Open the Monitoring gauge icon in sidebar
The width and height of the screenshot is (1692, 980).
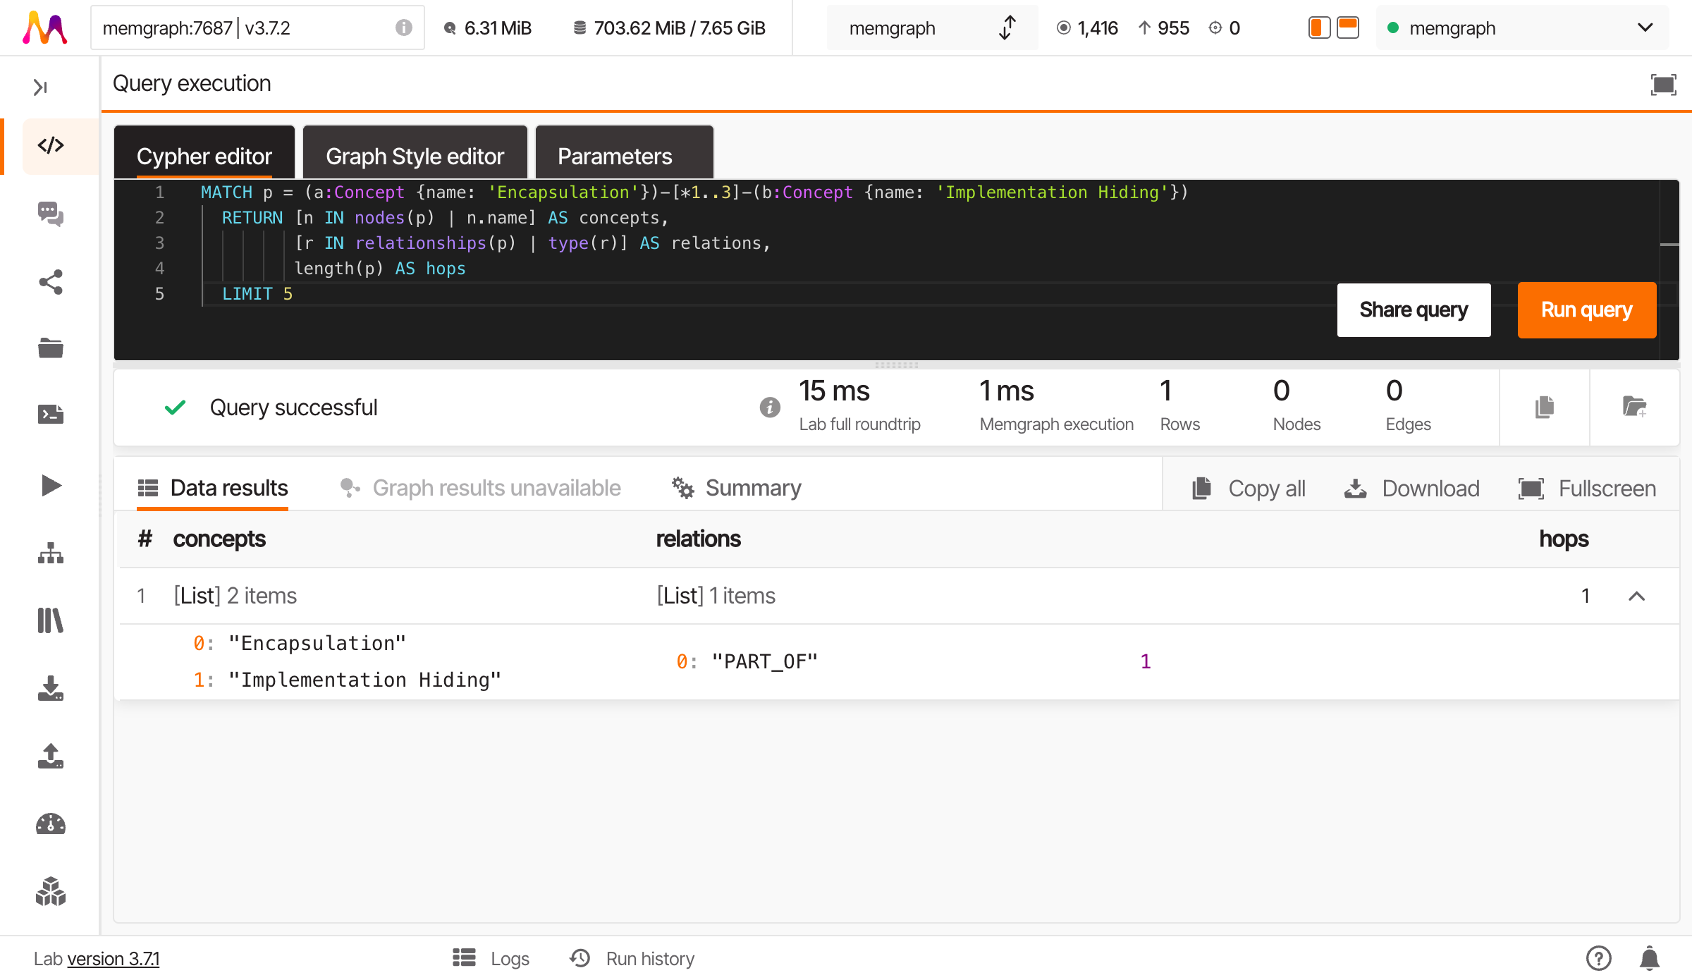(49, 823)
